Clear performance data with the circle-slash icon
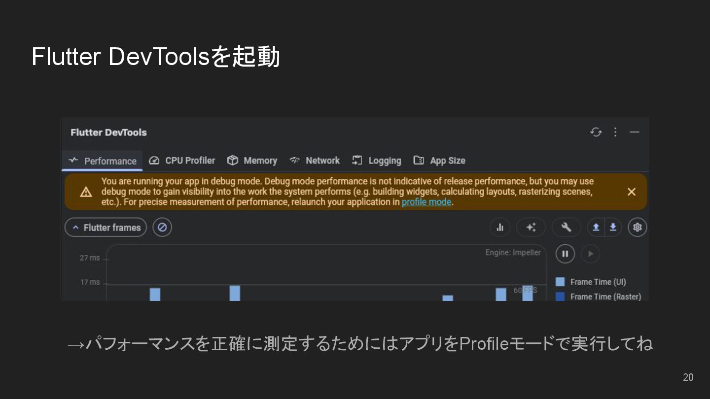710x399 pixels. (x=162, y=228)
